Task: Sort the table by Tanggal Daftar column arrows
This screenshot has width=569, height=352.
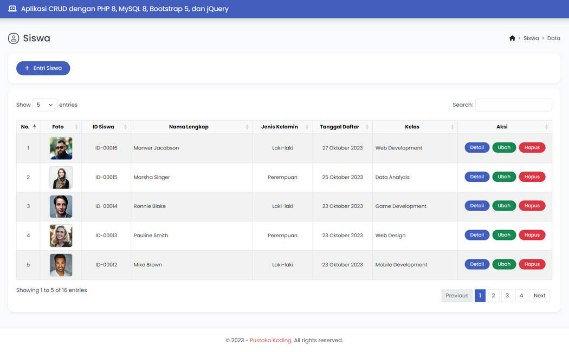Action: pos(366,126)
